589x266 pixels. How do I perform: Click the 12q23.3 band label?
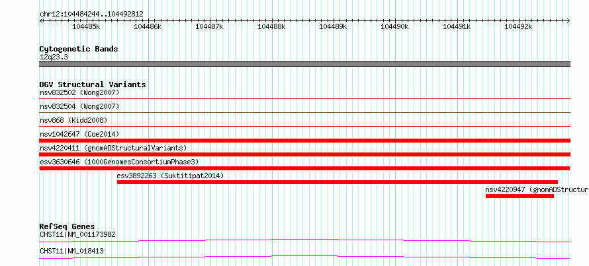click(54, 57)
